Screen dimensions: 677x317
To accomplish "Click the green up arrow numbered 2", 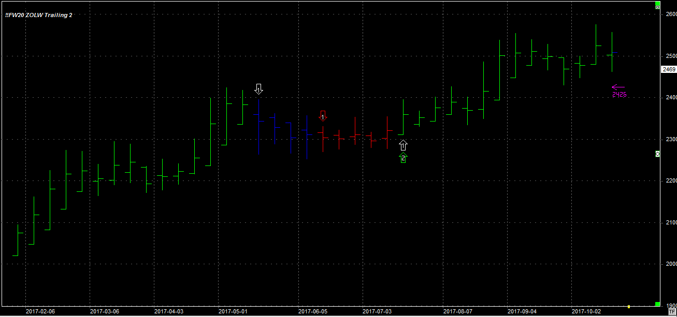I will (x=403, y=158).
